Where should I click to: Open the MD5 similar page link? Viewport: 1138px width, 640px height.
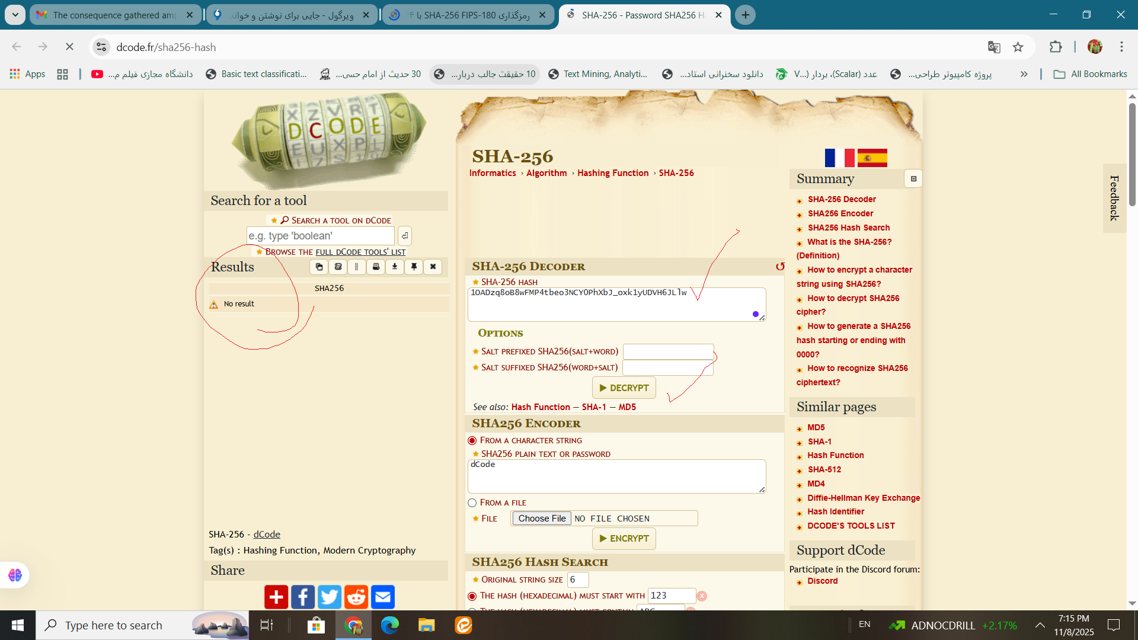point(816,427)
